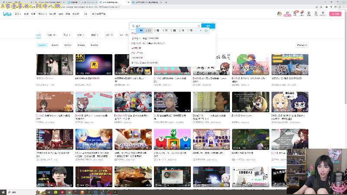Screen dimensions: 347x195
Task: Open the green-monster question-mark boxes video thumbnail
Action: tap(172, 139)
